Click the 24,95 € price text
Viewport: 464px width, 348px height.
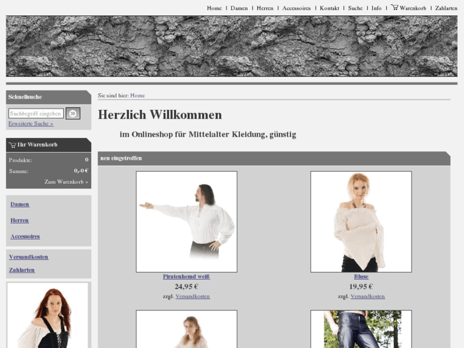point(186,287)
